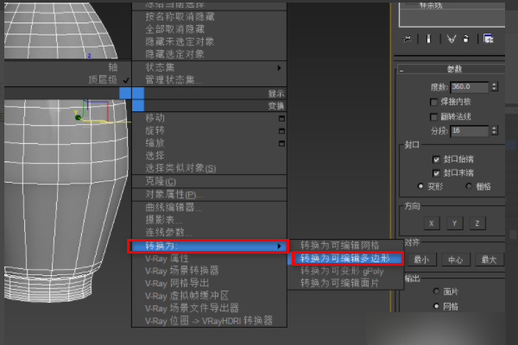Click 选择类似对象(S)
The width and height of the screenshot is (518, 345).
(180, 168)
